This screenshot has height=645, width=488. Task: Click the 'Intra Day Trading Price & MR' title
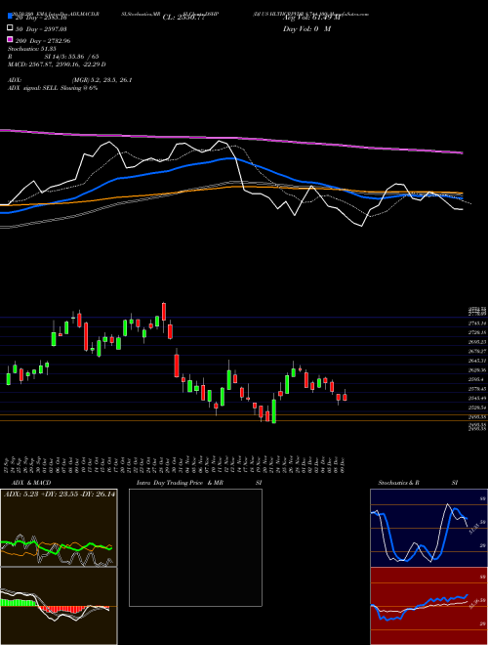tap(180, 483)
